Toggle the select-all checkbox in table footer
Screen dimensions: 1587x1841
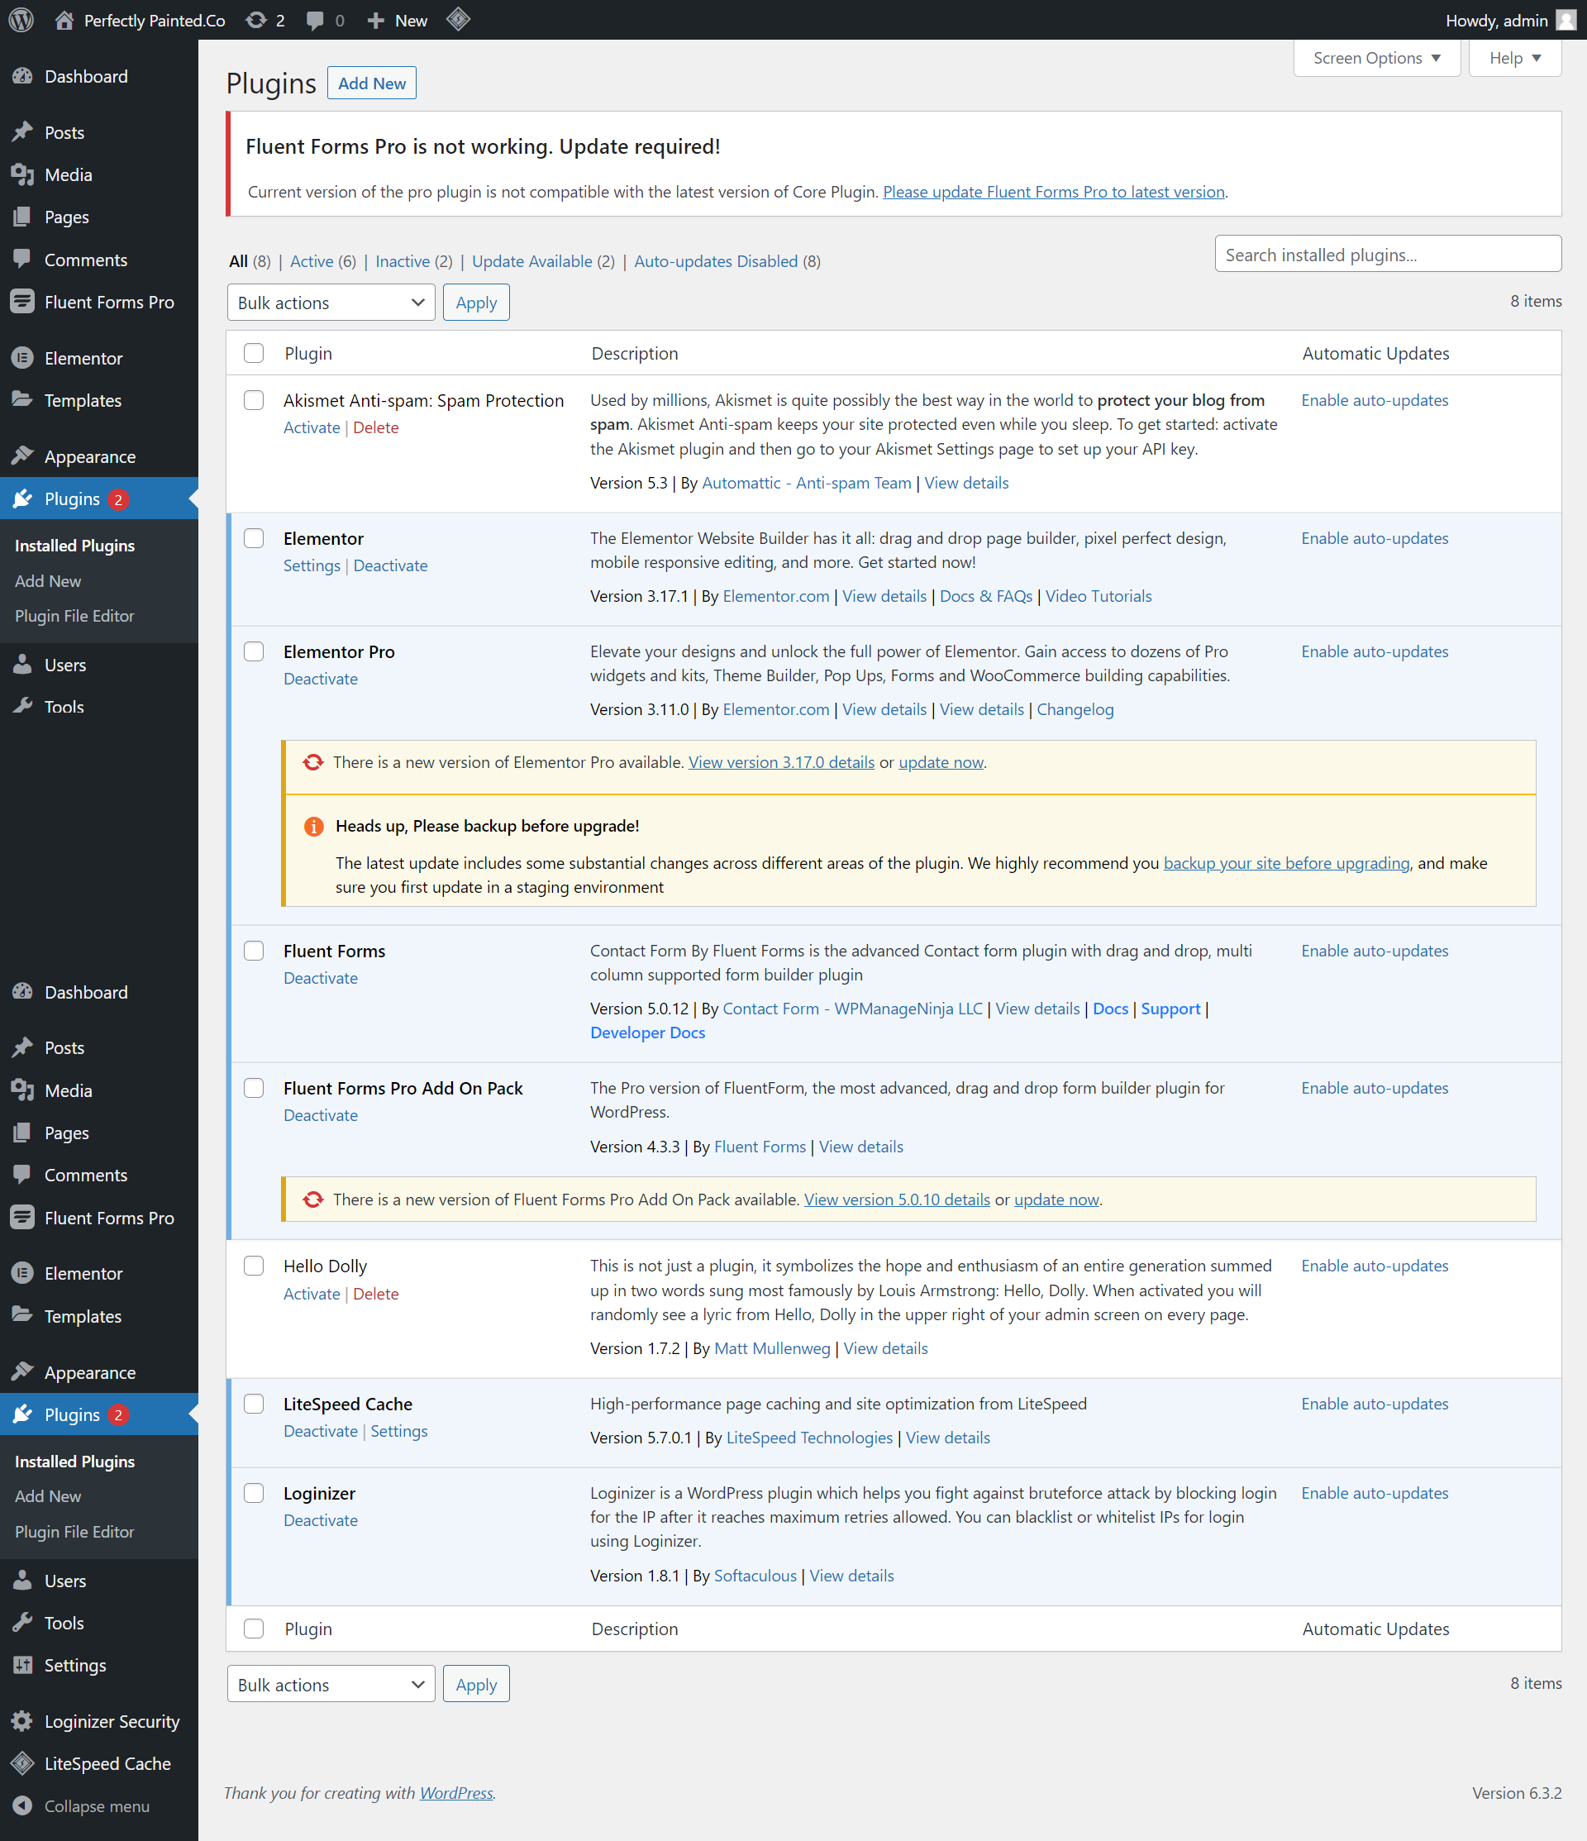click(x=254, y=1629)
